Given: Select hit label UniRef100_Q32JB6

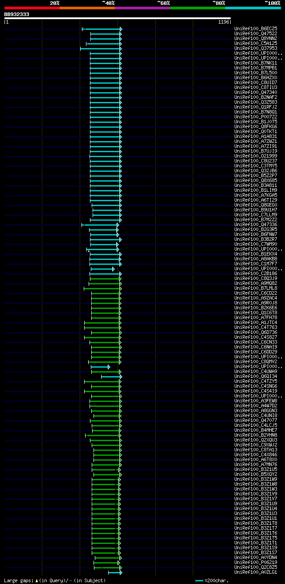Looking at the screenshot, I should tap(256, 170).
